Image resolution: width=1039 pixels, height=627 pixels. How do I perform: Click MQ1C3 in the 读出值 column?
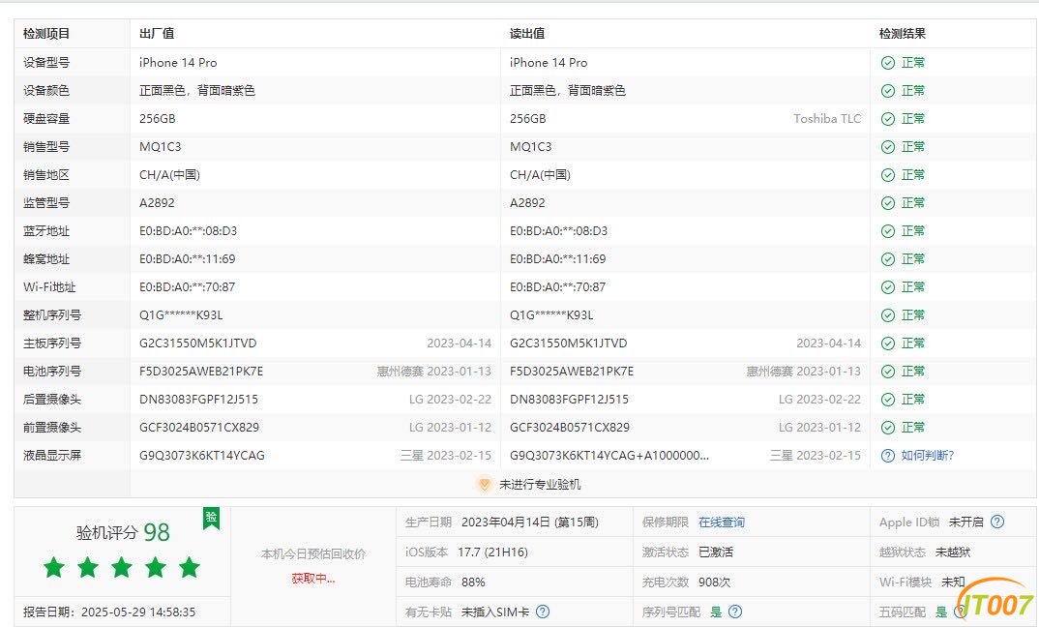531,146
